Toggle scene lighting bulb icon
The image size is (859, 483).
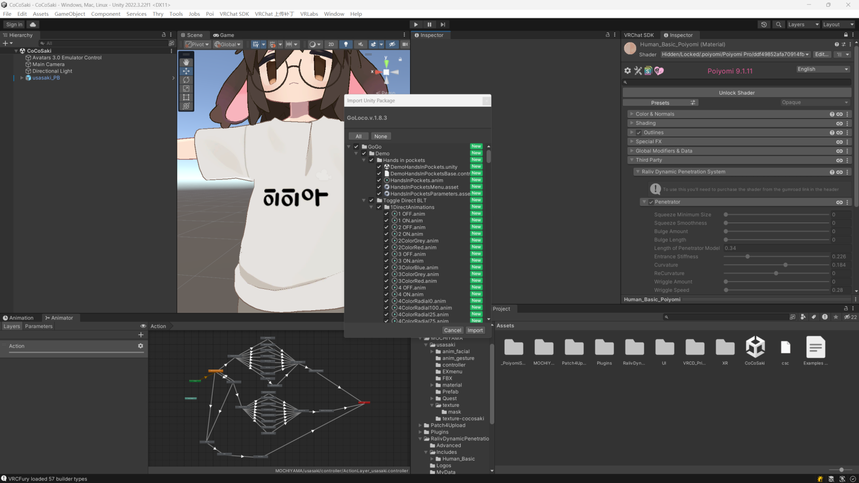(346, 44)
